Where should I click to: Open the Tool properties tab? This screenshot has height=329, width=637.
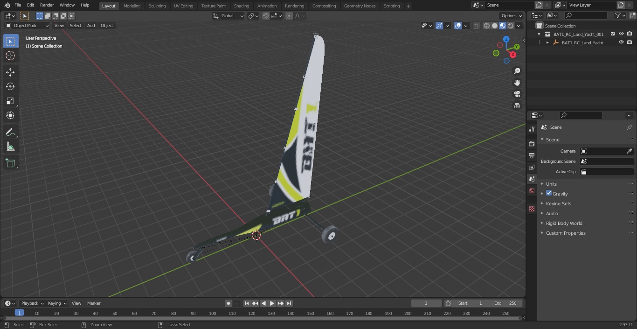tap(532, 129)
